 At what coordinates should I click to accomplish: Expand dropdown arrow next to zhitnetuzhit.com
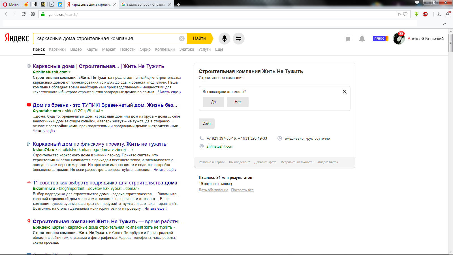tap(70, 72)
